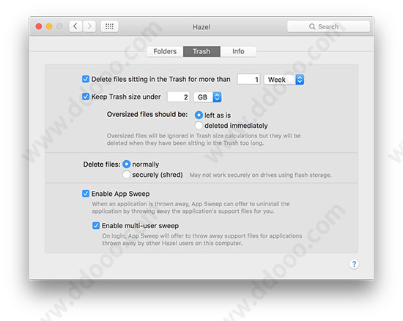Click the flash storage warning note
Screen dimensions: 403x321
tap(261, 175)
